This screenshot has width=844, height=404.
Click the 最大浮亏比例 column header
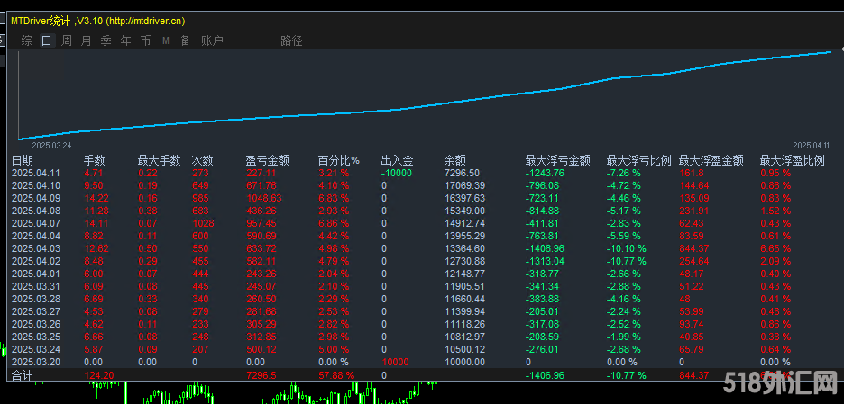(639, 161)
